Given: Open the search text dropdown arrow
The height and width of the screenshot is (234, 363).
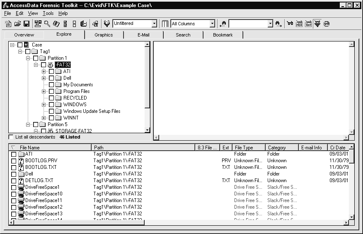Looking at the screenshot, I should point(270,24).
